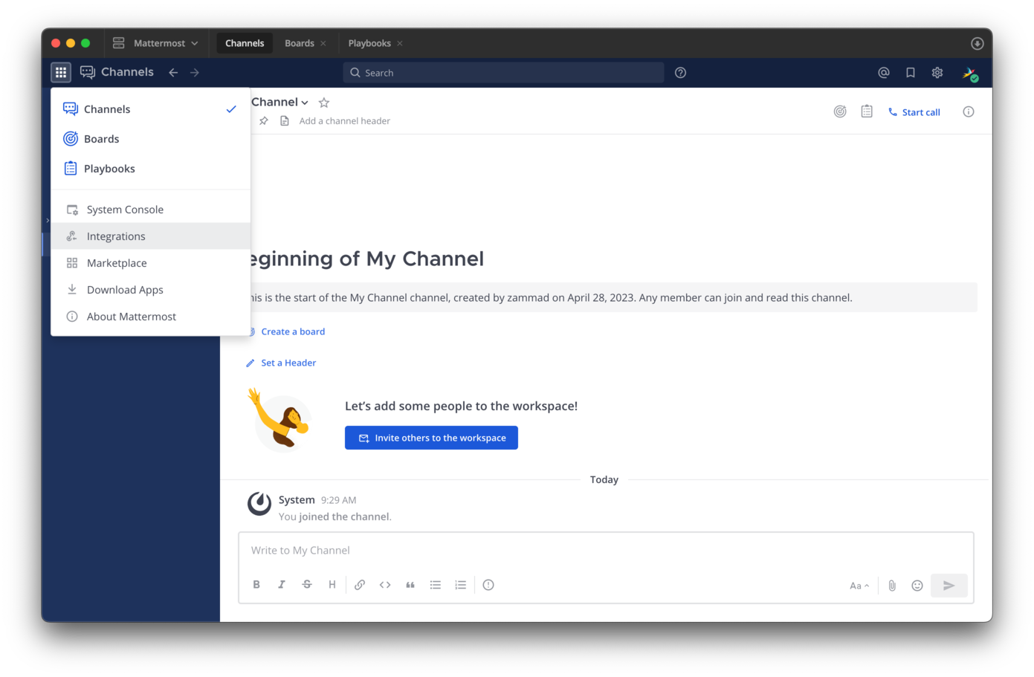Open the Mattermost server dropdown
1034x677 pixels.
coord(156,43)
